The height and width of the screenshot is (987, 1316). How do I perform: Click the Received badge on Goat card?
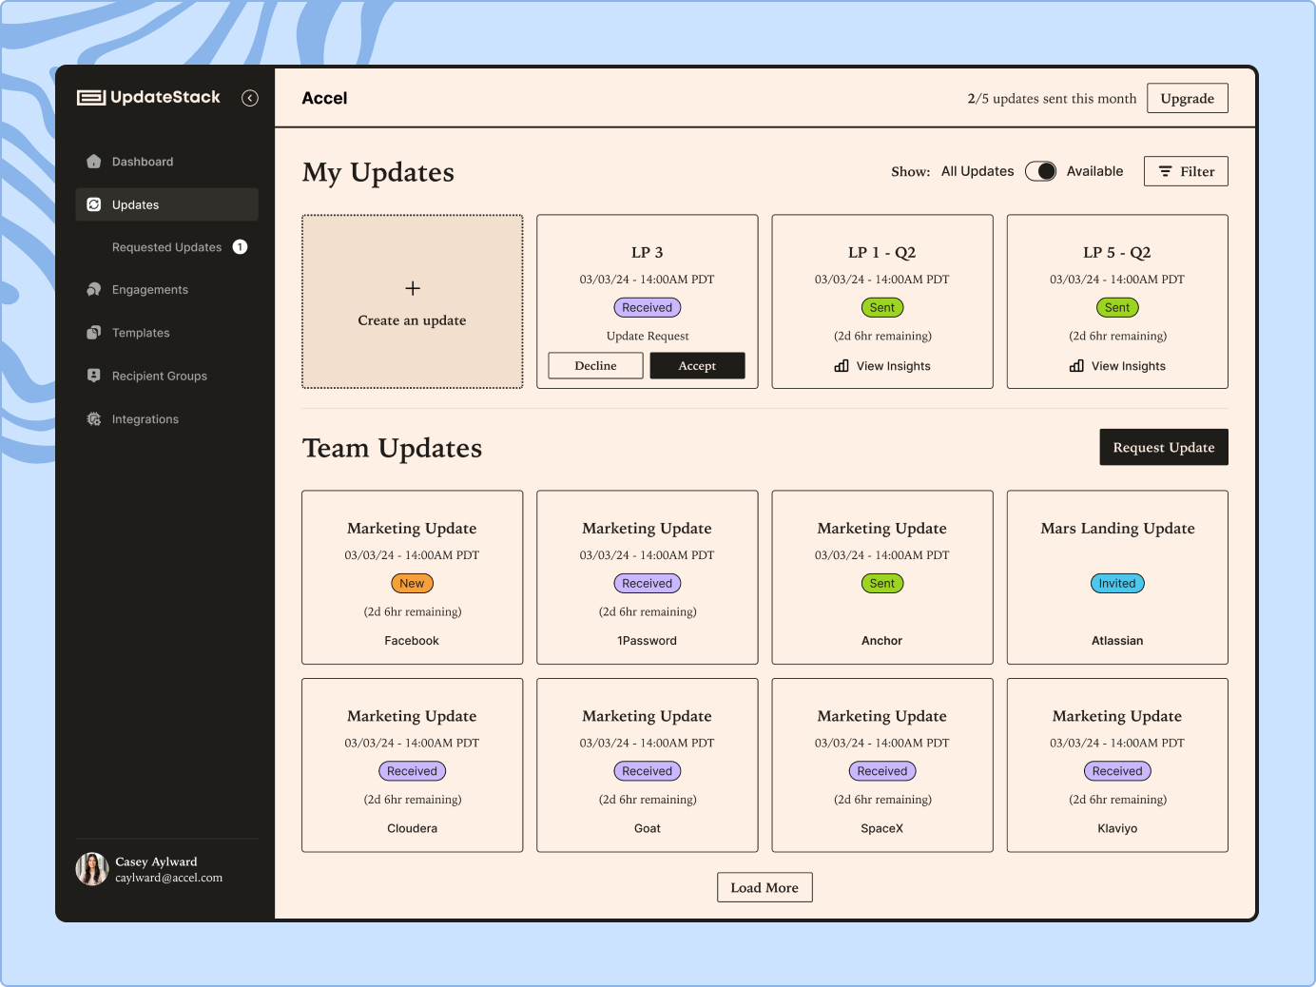click(648, 771)
